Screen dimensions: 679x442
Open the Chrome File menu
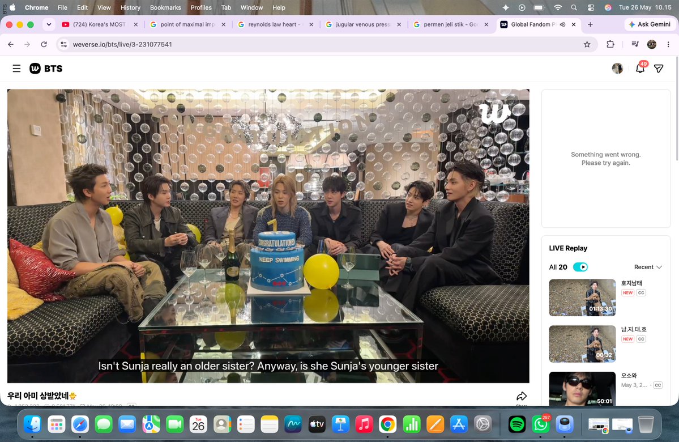pos(62,7)
